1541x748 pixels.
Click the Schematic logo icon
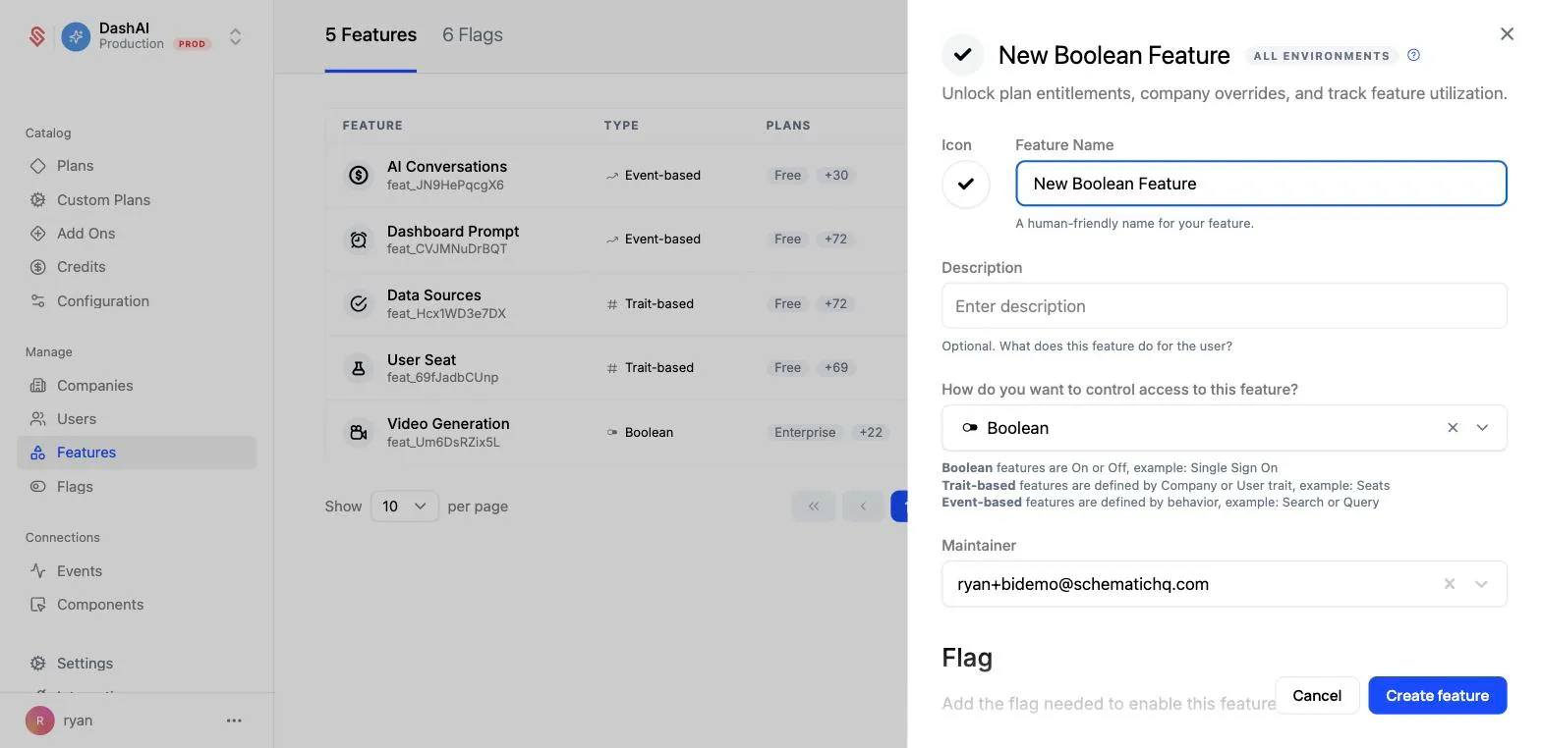[x=37, y=36]
